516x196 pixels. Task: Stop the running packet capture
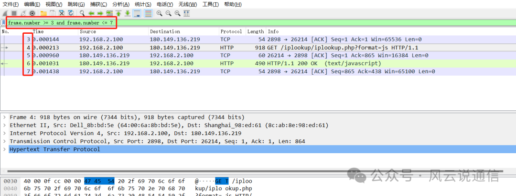click(x=14, y=13)
